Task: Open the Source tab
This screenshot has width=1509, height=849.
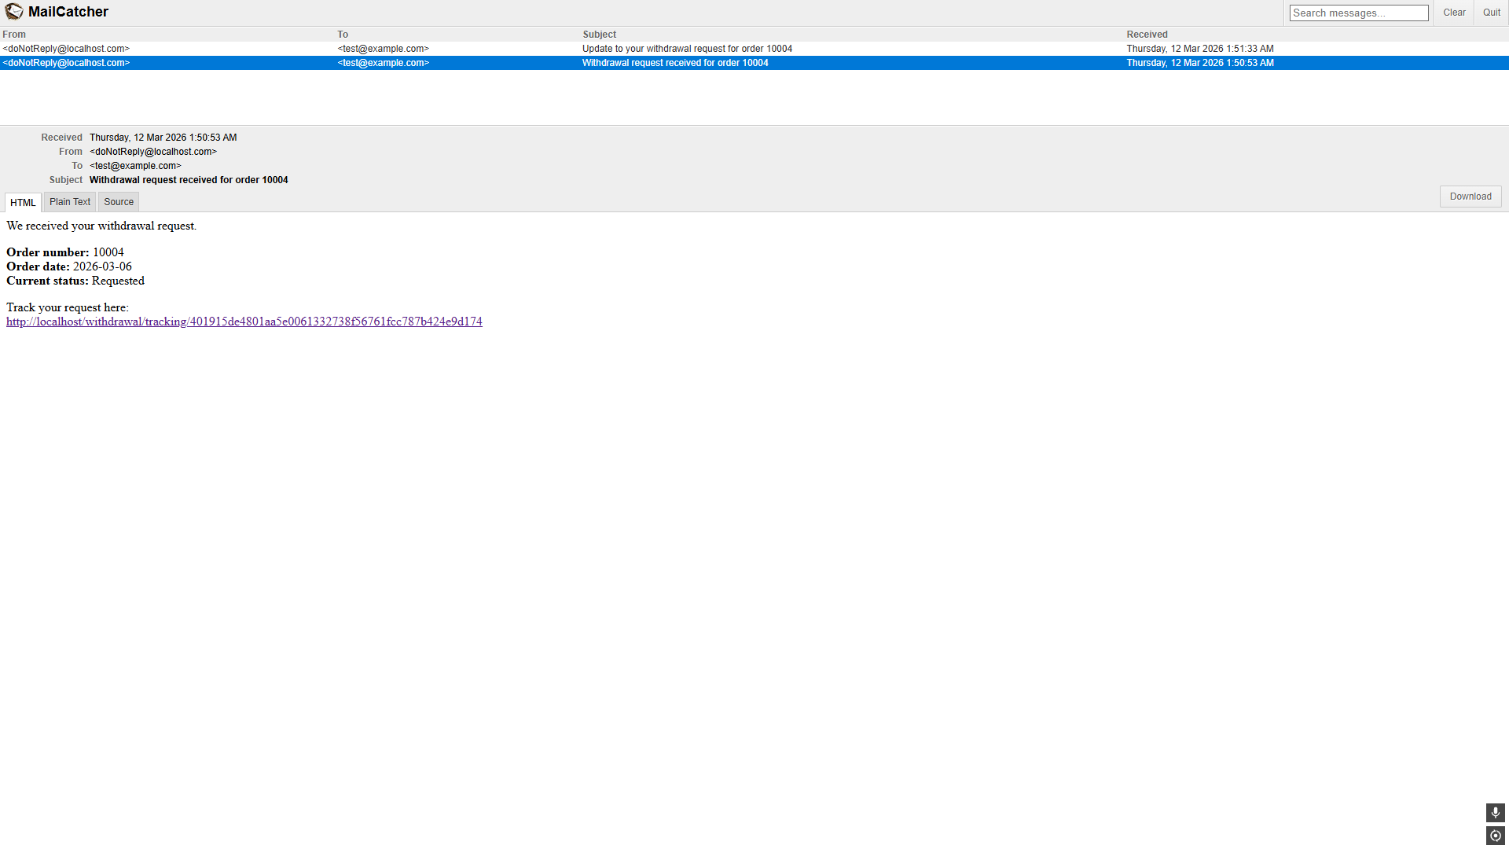Action: click(x=119, y=202)
